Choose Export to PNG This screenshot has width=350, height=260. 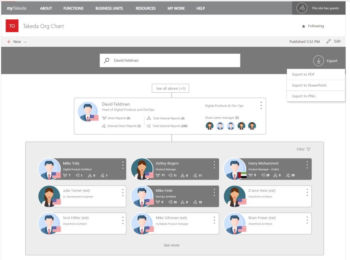click(316, 96)
